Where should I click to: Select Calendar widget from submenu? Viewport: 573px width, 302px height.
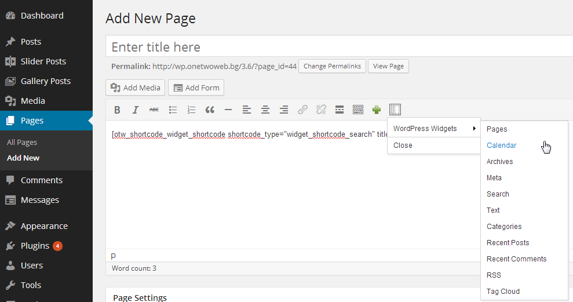[524, 145]
